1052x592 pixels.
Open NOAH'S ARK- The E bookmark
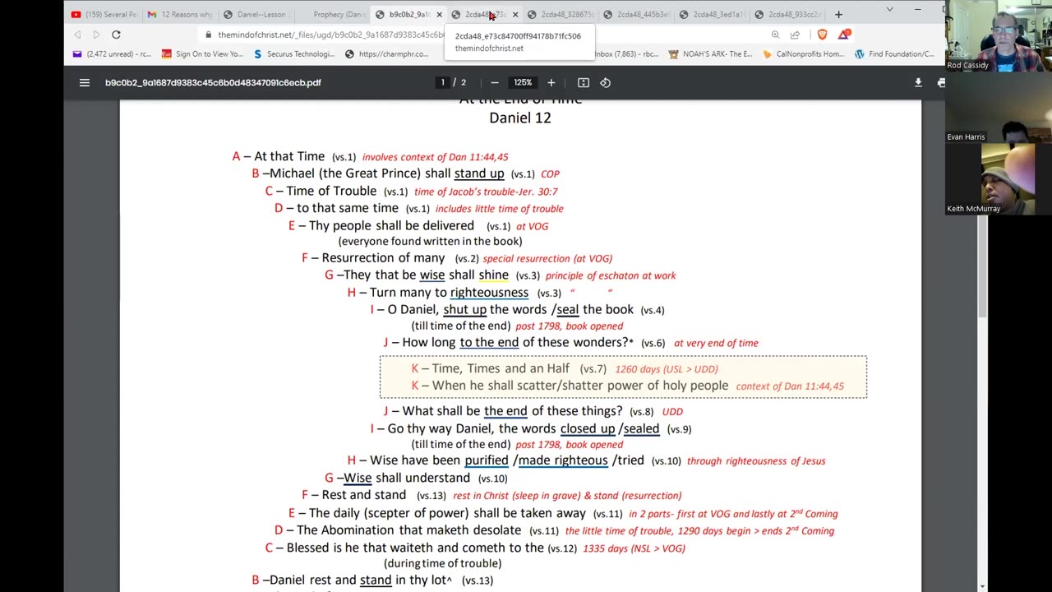(710, 54)
